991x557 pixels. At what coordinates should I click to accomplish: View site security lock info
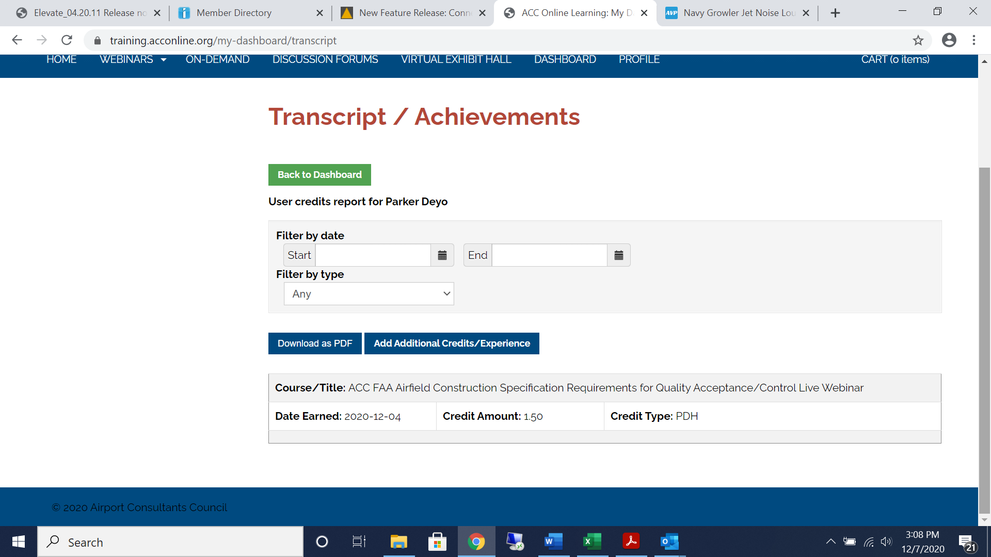coord(98,40)
